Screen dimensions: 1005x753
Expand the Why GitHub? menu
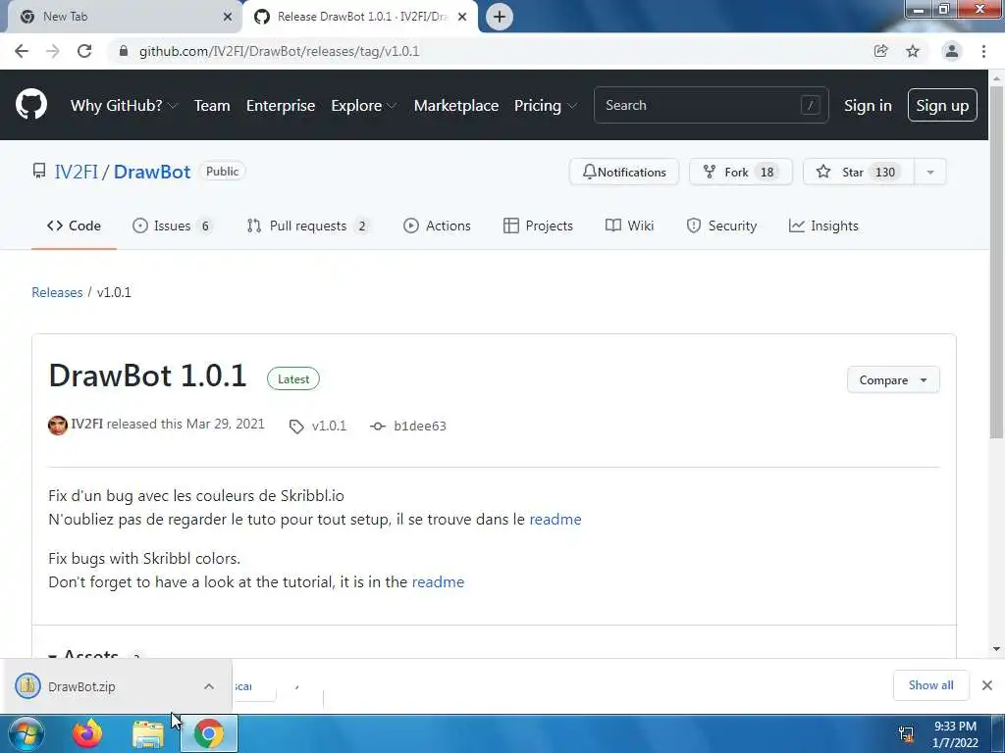tap(124, 105)
